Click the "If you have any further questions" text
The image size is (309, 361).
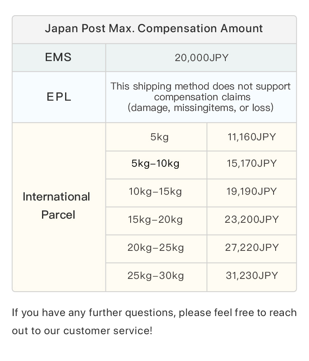[x=95, y=313]
